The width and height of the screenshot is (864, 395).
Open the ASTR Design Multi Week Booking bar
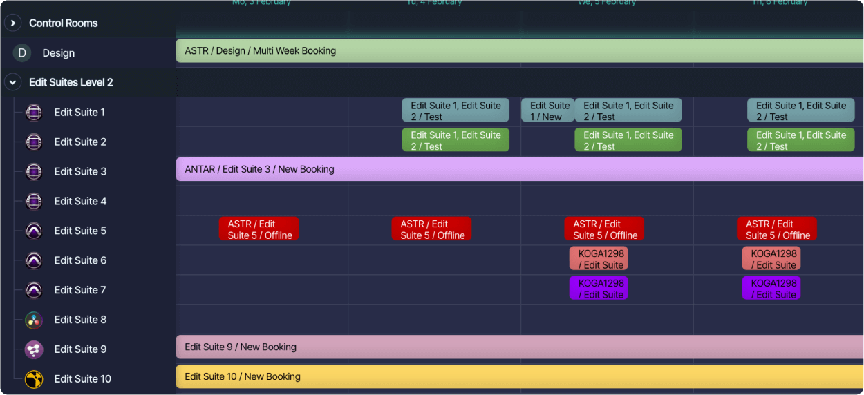point(520,51)
